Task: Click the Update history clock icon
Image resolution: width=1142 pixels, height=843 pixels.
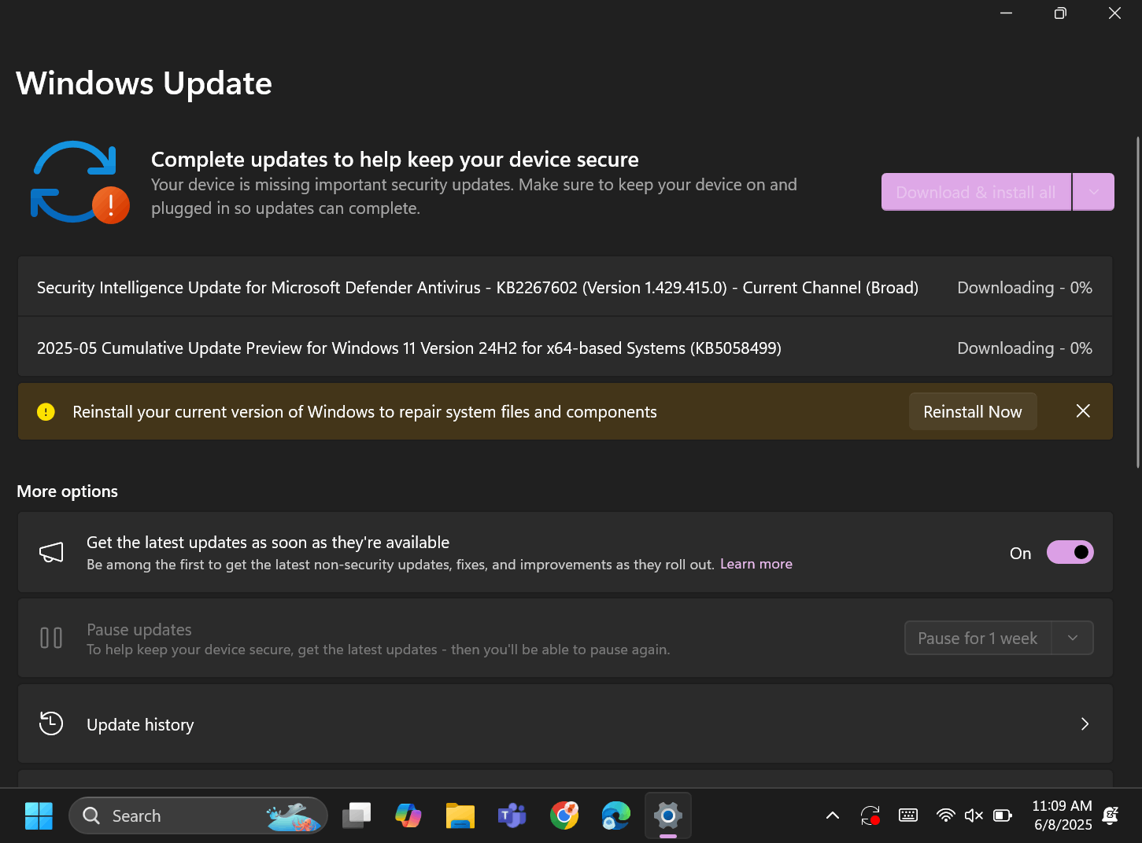Action: coord(51,723)
